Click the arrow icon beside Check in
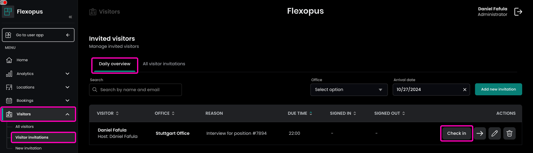 [x=480, y=133]
